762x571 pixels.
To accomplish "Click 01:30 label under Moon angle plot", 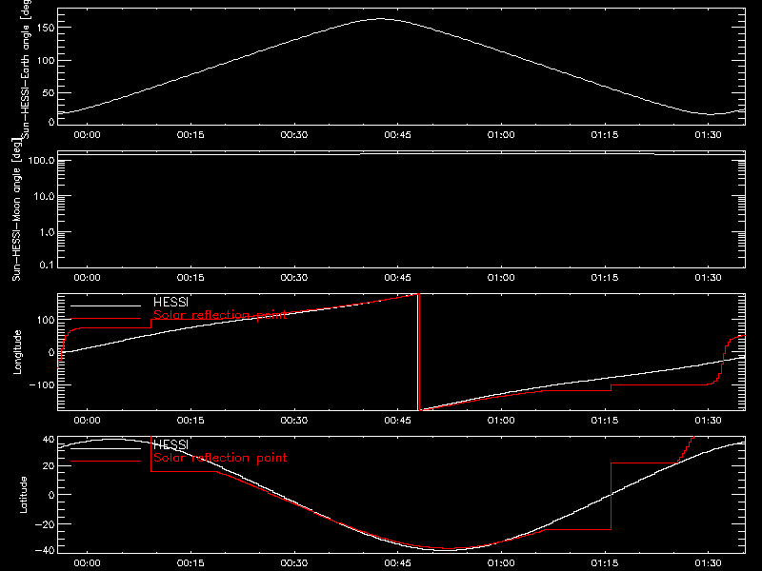I will (x=708, y=278).
